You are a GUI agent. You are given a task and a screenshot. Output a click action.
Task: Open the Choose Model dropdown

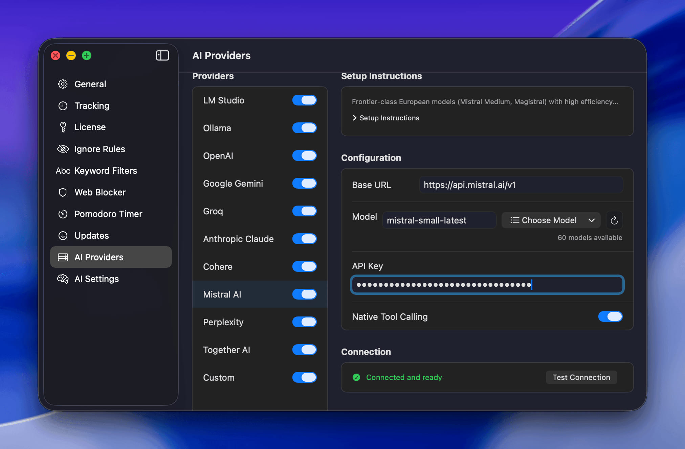click(x=551, y=220)
